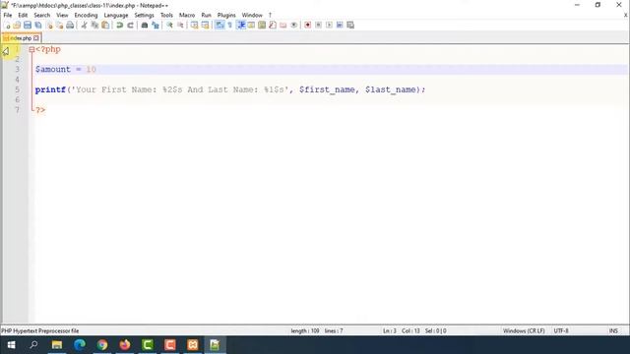This screenshot has width=630, height=354.
Task: Open the Windows Start menu
Action: 11,345
